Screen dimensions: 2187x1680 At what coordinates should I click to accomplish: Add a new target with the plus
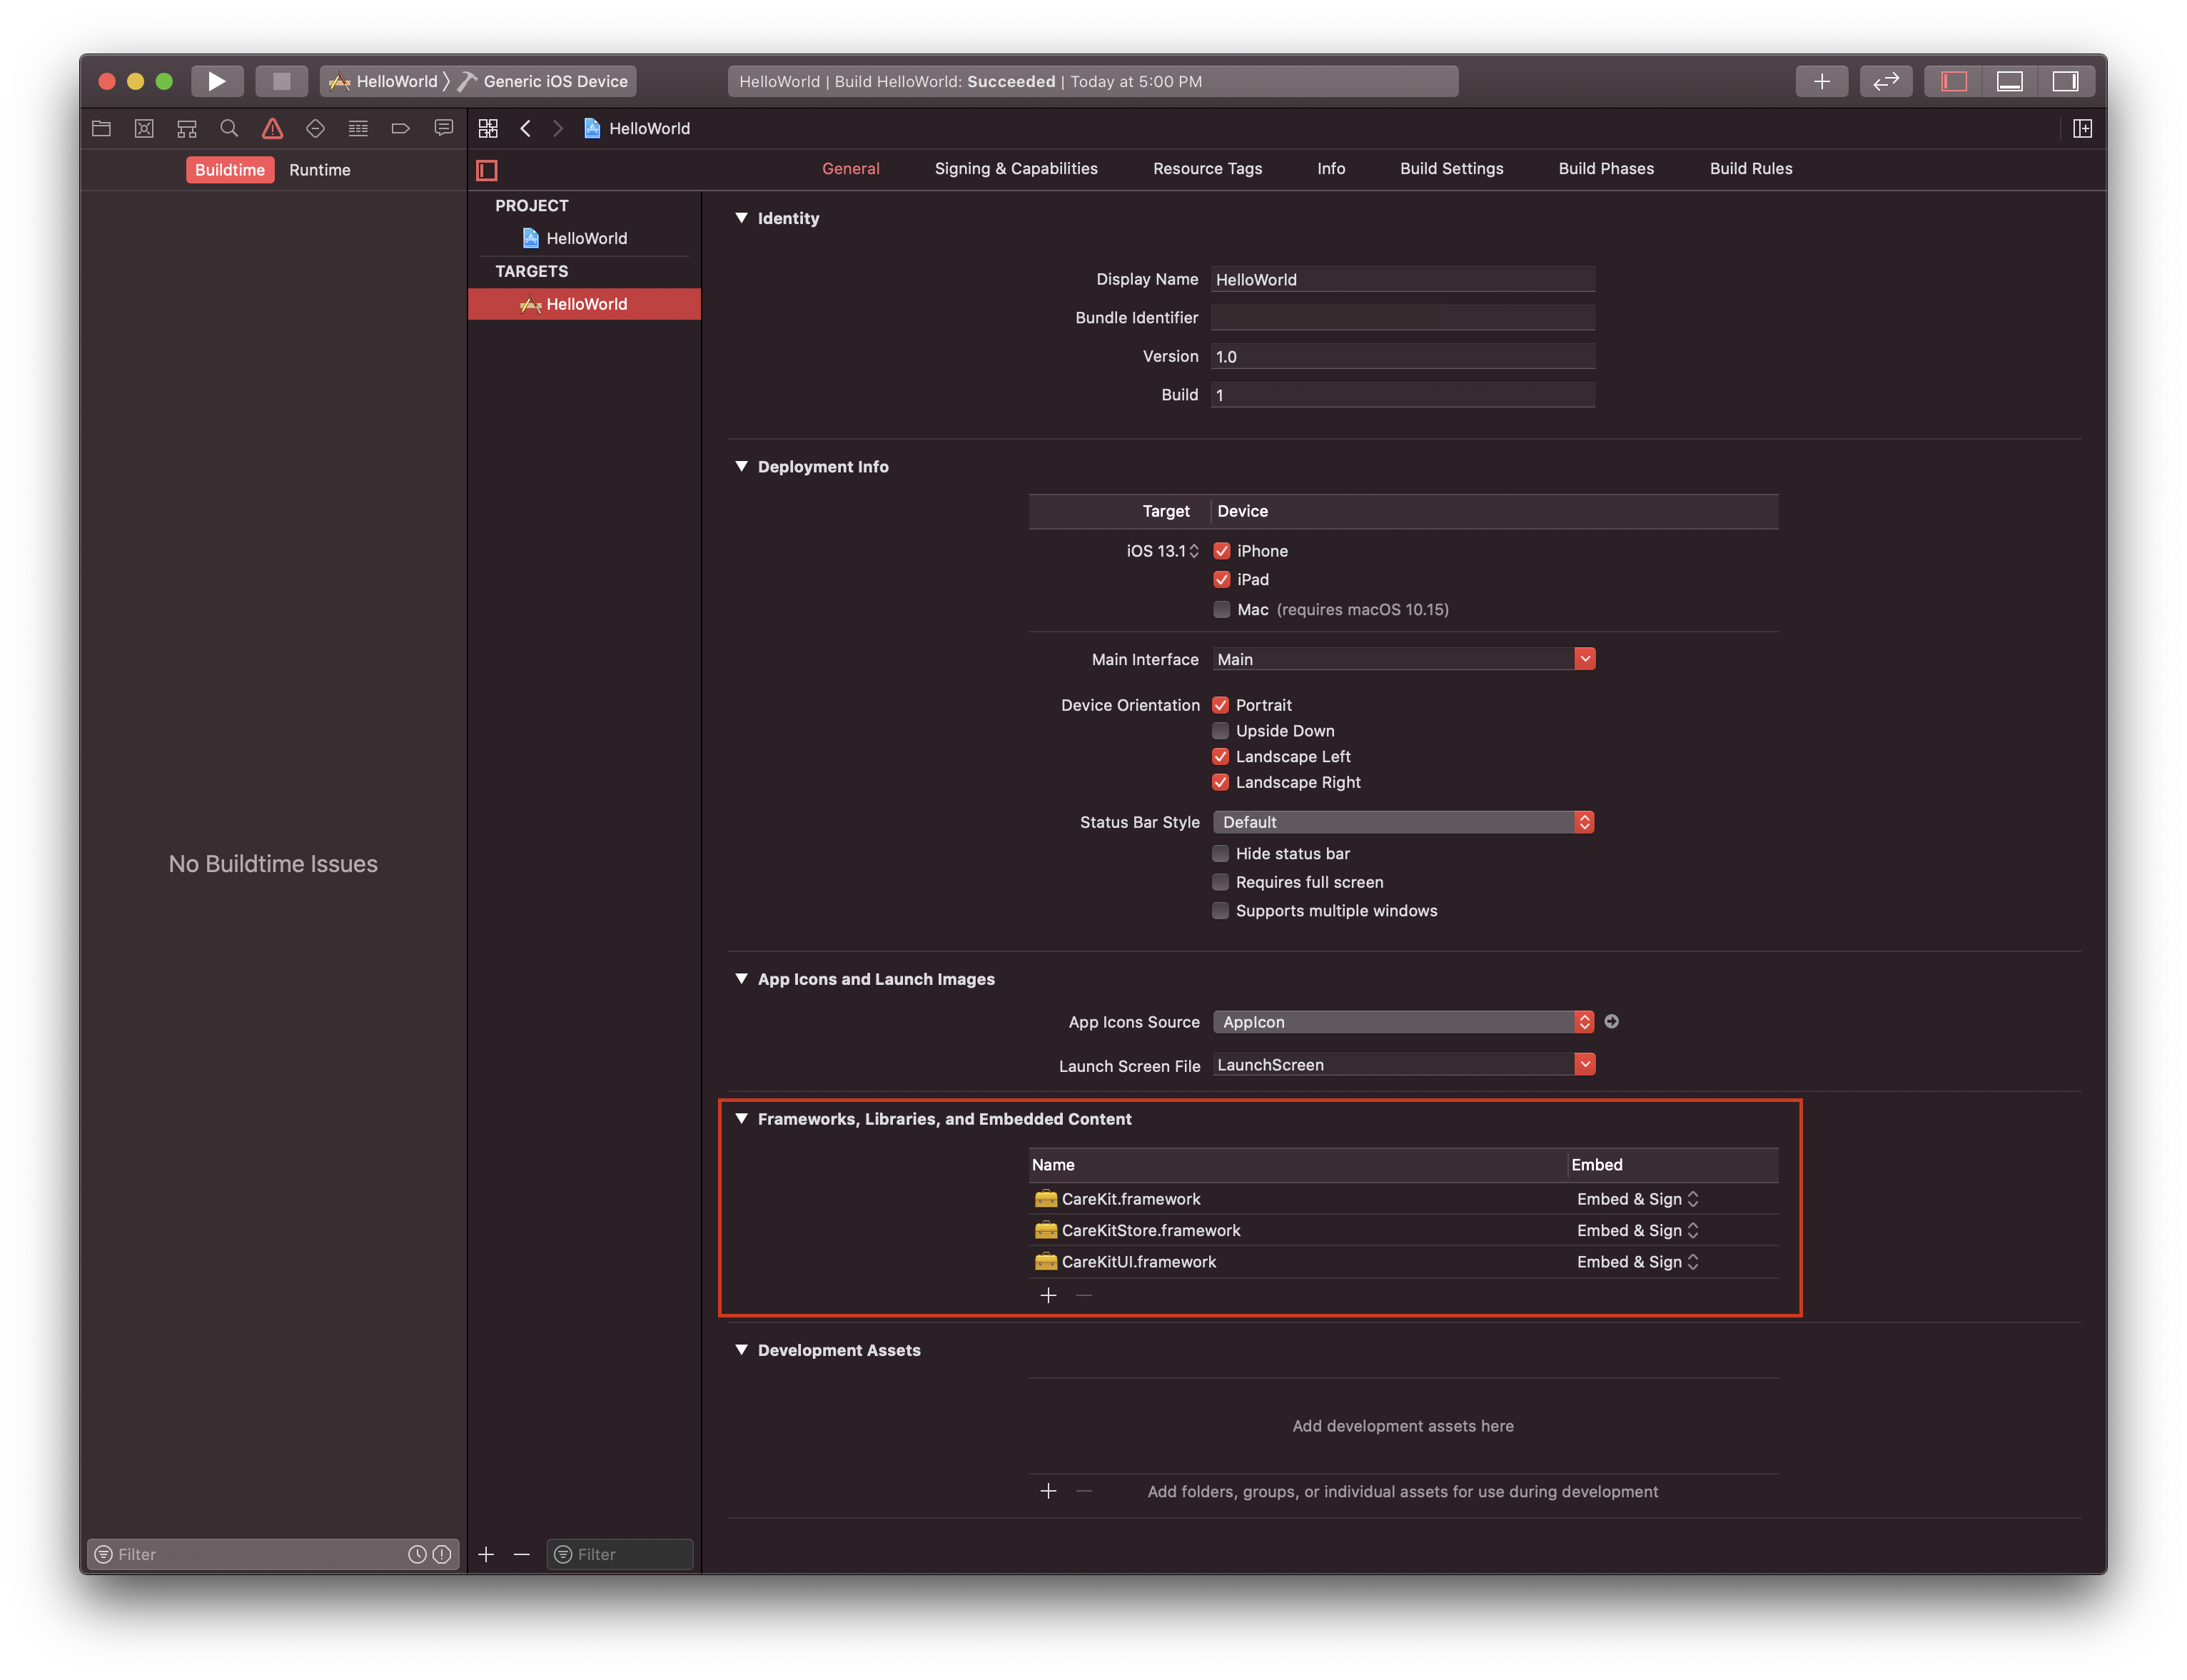[486, 1554]
